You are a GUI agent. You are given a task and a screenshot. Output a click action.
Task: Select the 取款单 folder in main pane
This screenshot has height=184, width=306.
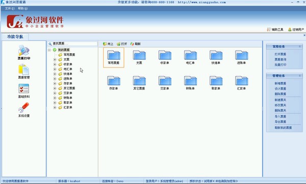click(x=216, y=83)
